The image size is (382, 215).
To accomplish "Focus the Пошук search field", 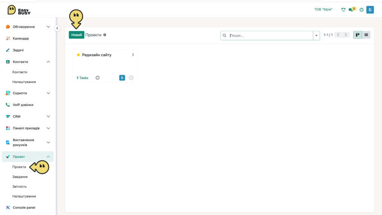I will point(270,35).
